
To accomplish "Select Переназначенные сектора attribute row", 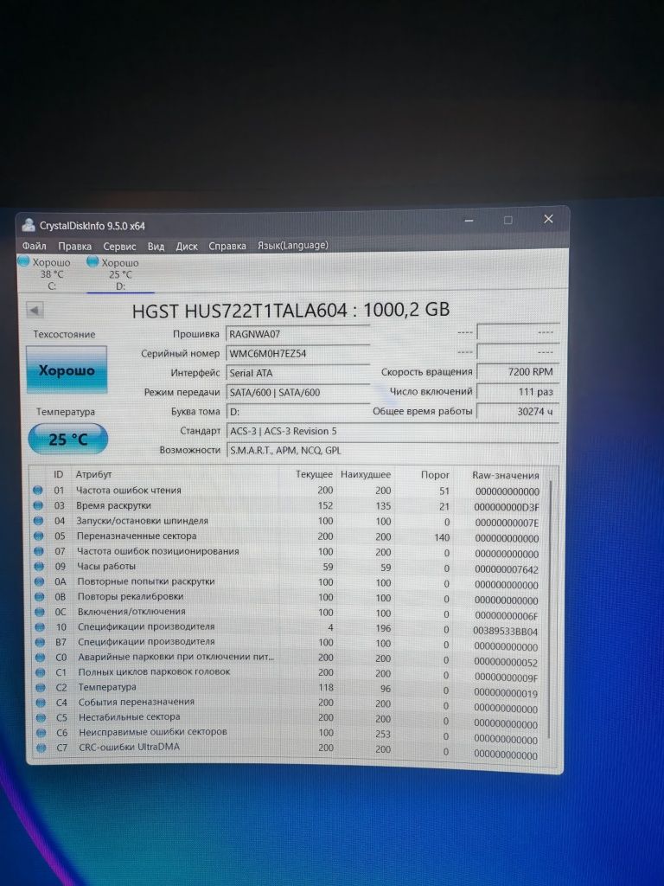I will click(289, 536).
